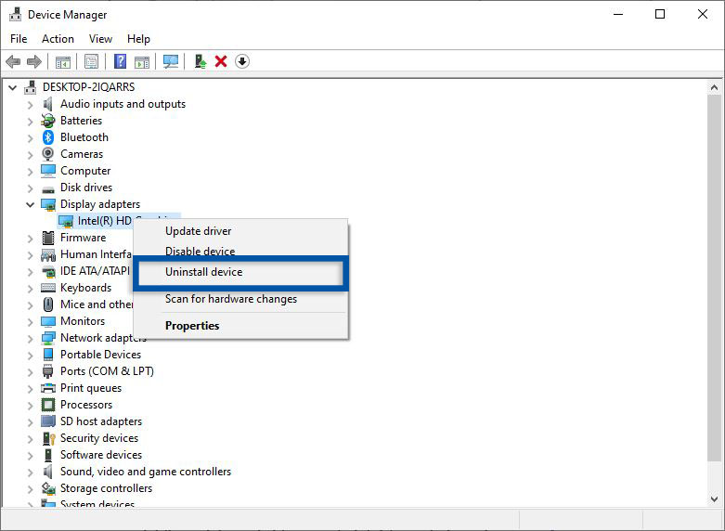Click the Properties sheet toolbar icon
Viewport: 725px width, 531px height.
tap(91, 61)
